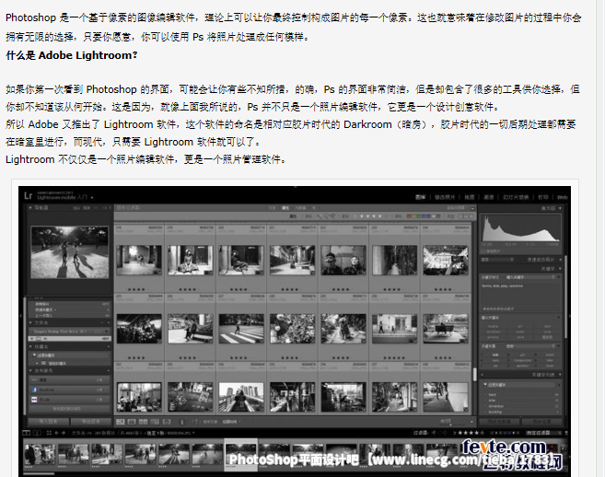Collapse the 导航器 panel

pos(30,207)
